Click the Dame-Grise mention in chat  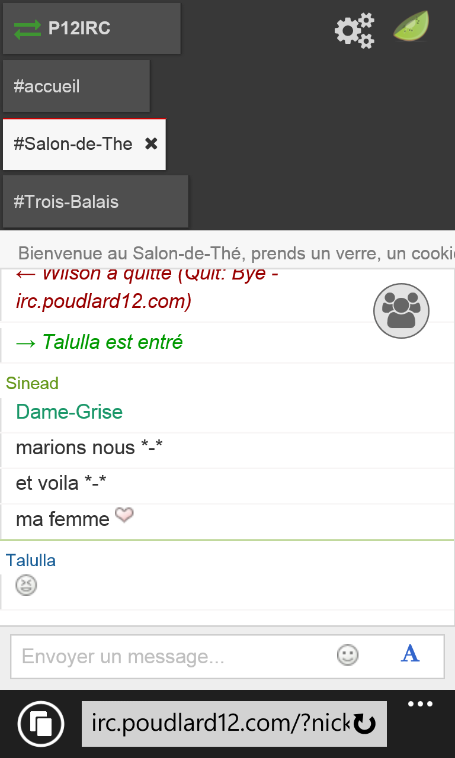[69, 412]
